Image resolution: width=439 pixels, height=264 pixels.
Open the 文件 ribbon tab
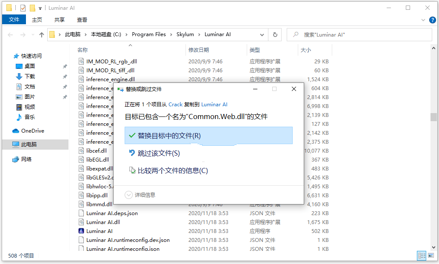tap(14, 20)
